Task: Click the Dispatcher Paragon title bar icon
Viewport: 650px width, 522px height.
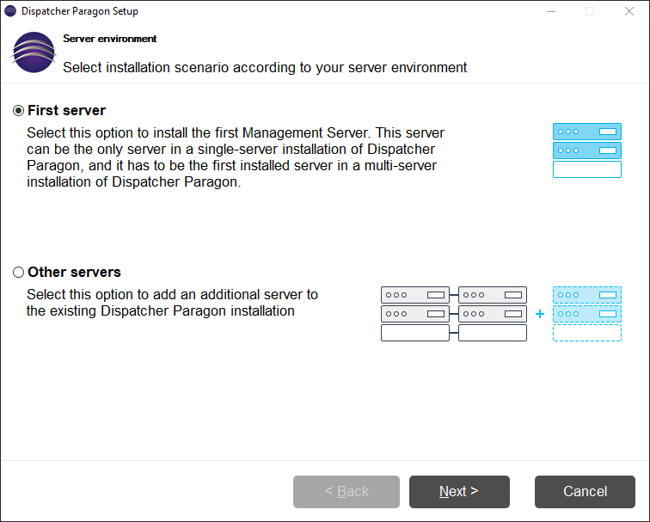Action: (10, 11)
